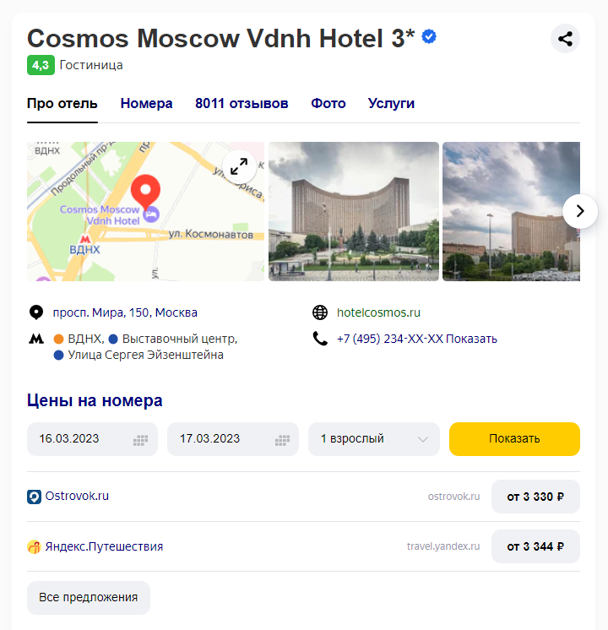608x630 pixels.
Task: Open the first hotel building photo
Action: 354,211
